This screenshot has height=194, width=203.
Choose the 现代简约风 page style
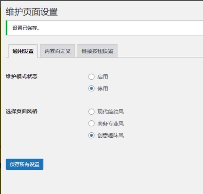pyautogui.click(x=91, y=112)
